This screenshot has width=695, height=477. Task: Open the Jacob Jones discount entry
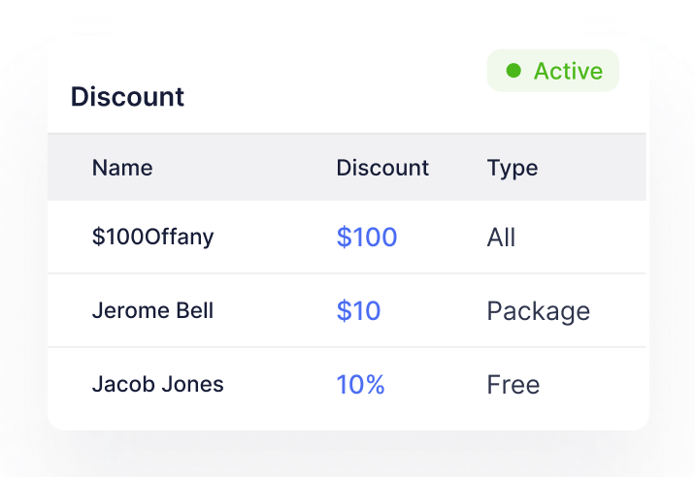pyautogui.click(x=157, y=385)
